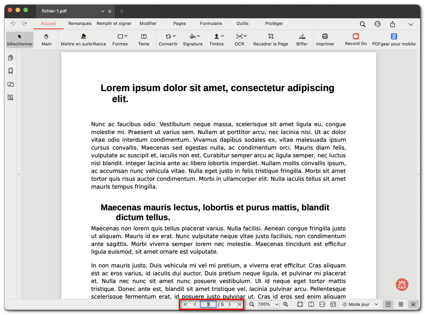This screenshot has height=315, width=425.
Task: Click the page number input field
Action: coord(208,304)
